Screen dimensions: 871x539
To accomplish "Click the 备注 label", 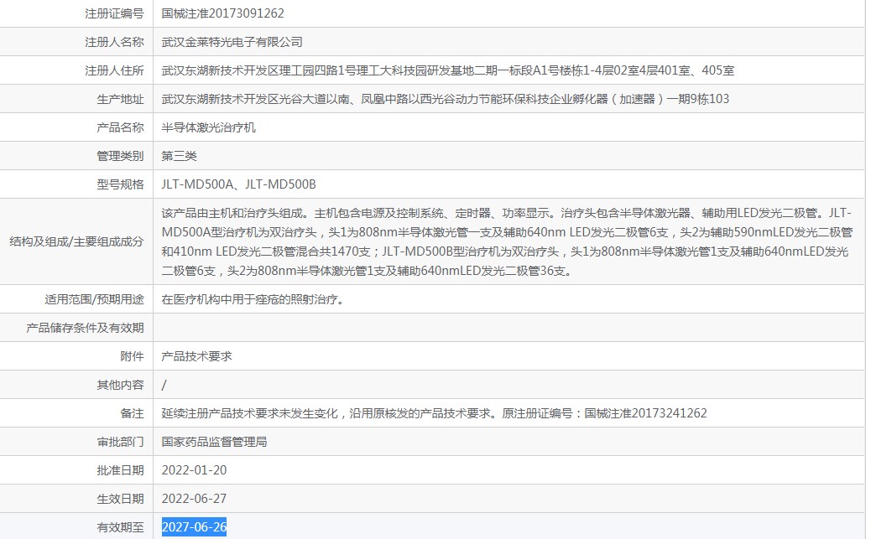I will (x=133, y=413).
